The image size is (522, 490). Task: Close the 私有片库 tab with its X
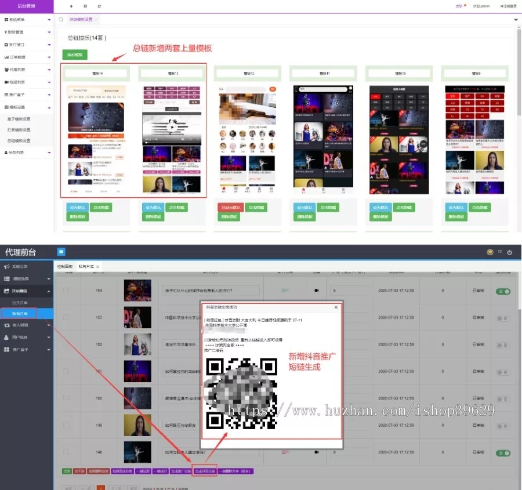[97, 266]
